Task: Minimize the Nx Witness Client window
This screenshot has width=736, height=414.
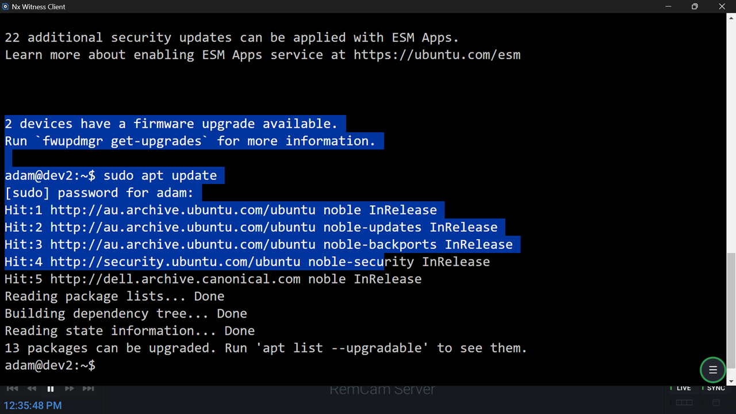Action: point(668,6)
